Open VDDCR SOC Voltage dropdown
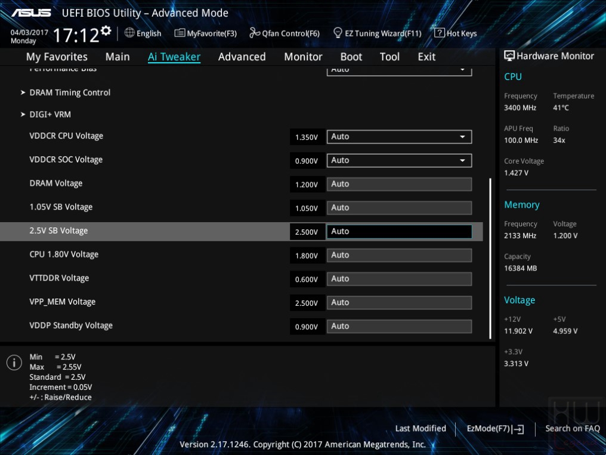Viewport: 606px width, 455px height. pyautogui.click(x=399, y=161)
